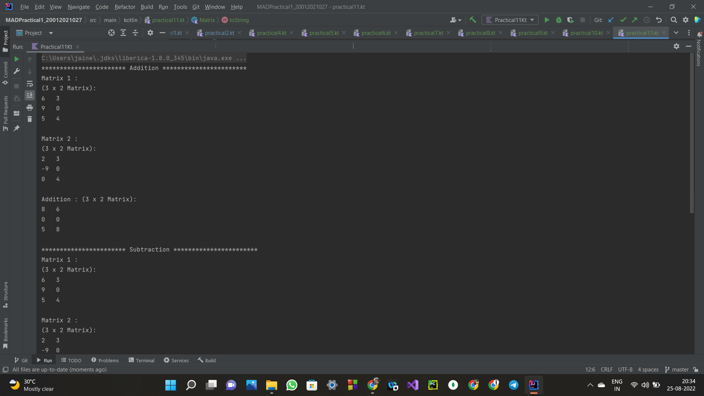The height and width of the screenshot is (396, 704).
Task: Open the Refactor menu
Action: [125, 7]
